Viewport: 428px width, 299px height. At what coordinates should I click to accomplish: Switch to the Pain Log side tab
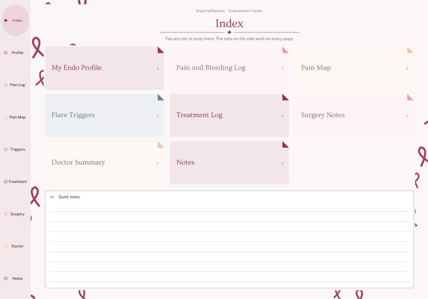pyautogui.click(x=15, y=85)
